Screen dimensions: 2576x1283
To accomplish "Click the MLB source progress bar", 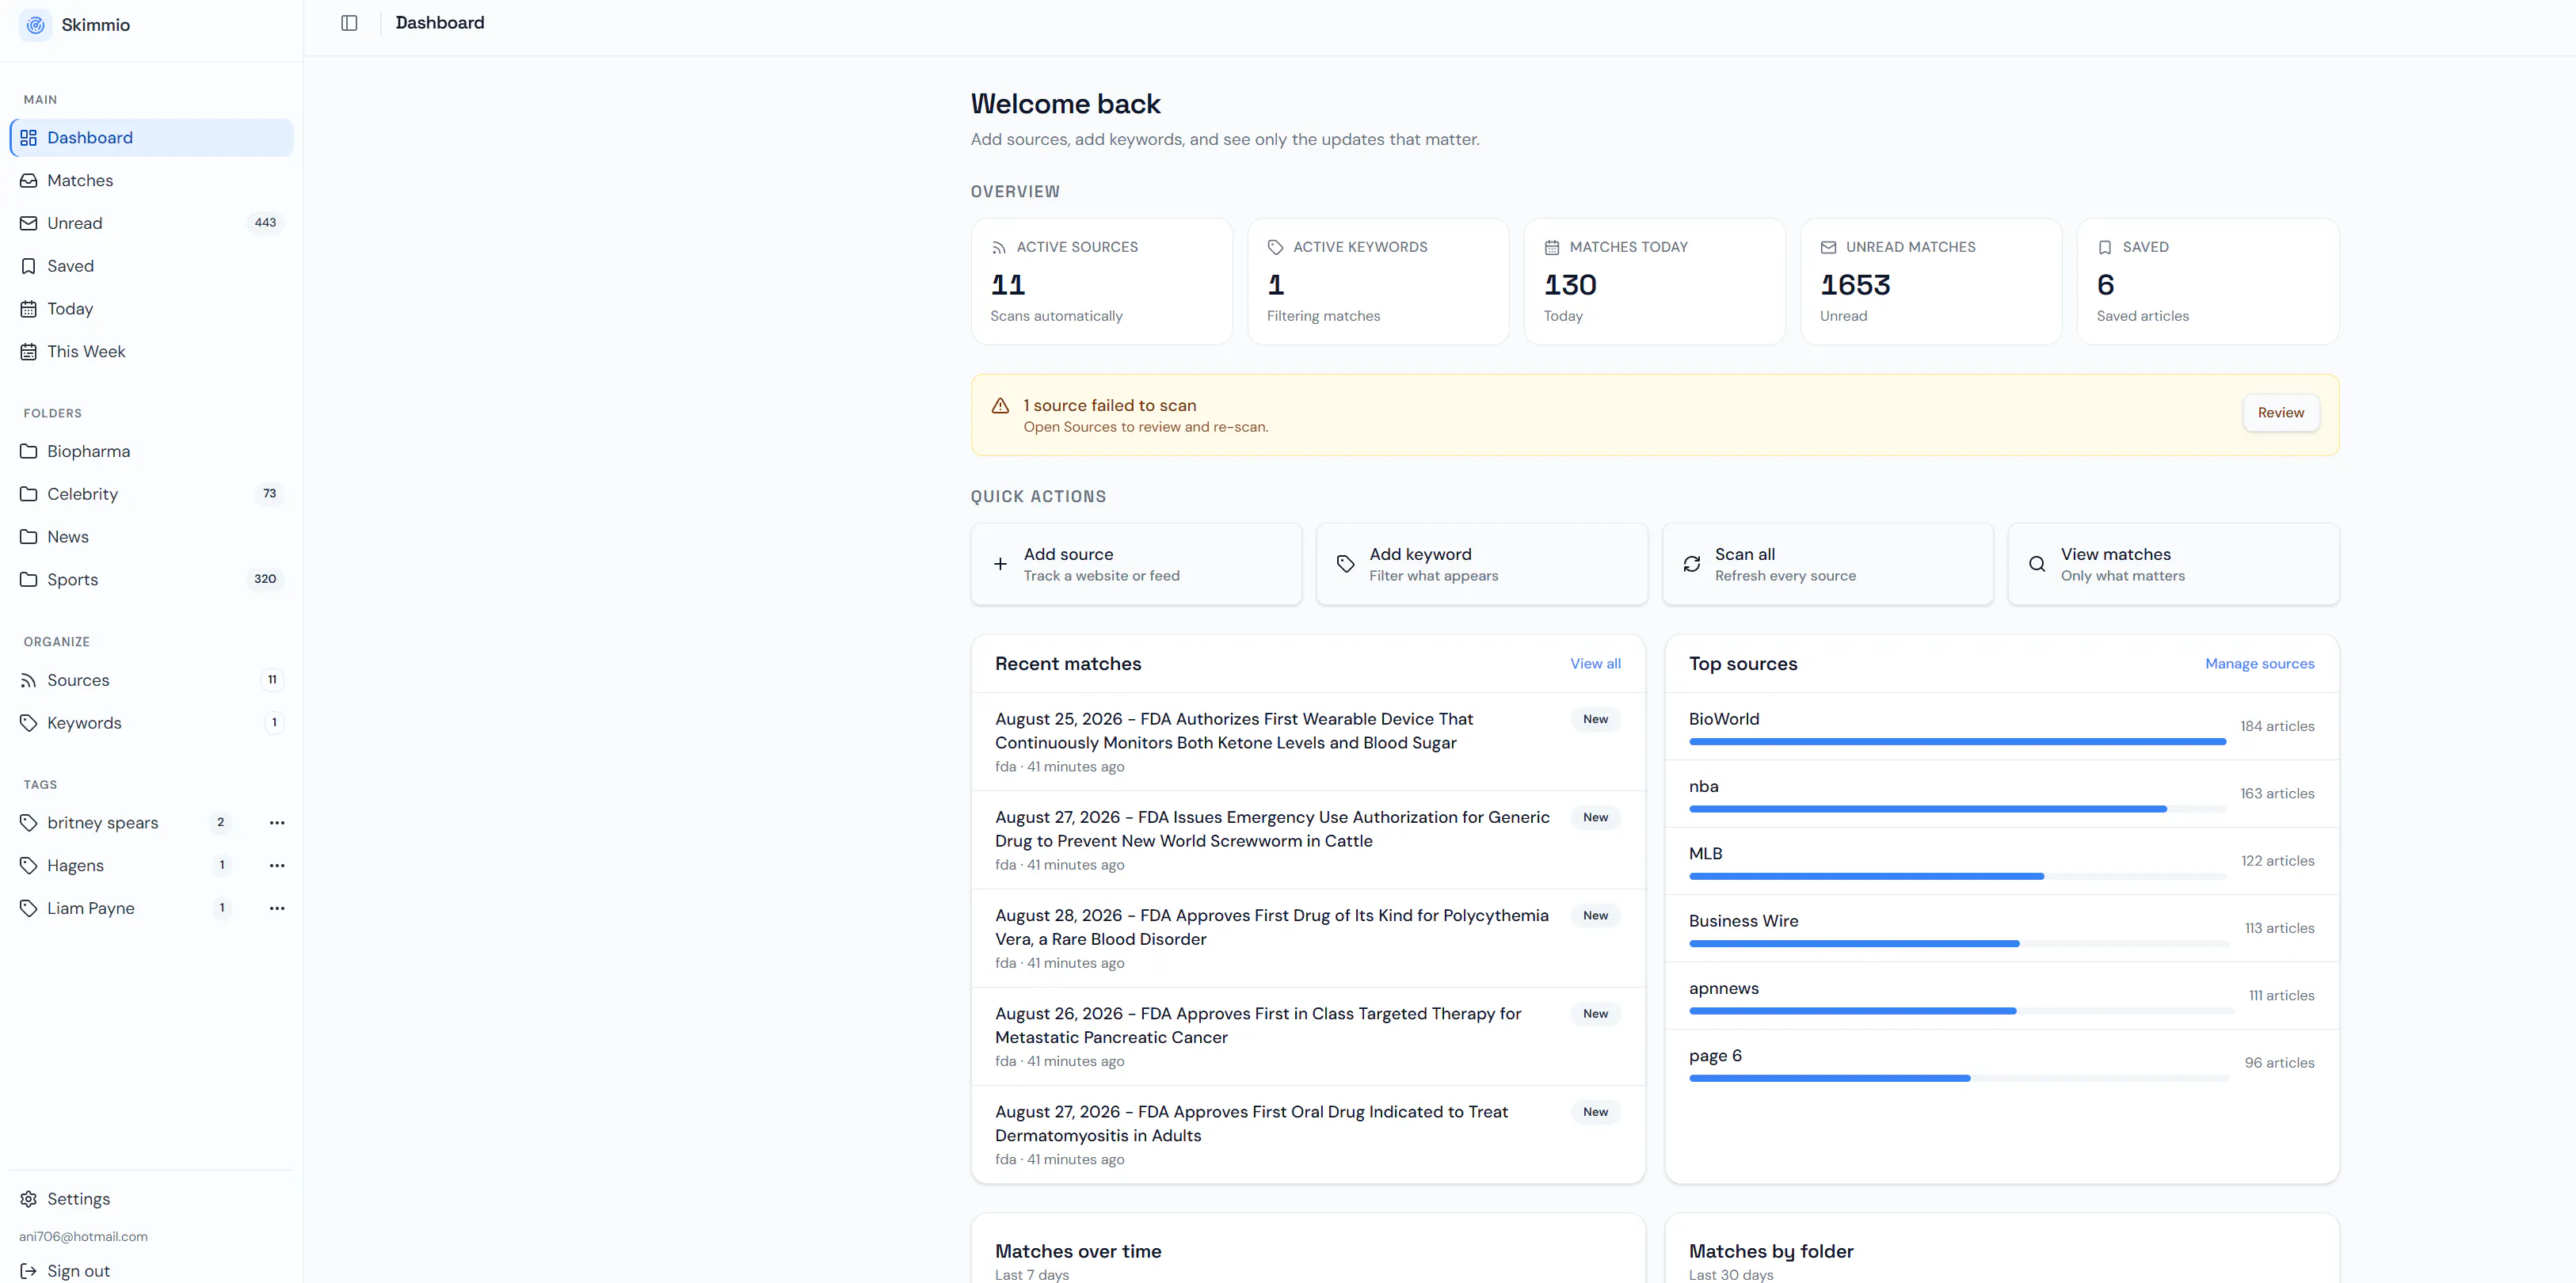I will tap(1958, 876).
